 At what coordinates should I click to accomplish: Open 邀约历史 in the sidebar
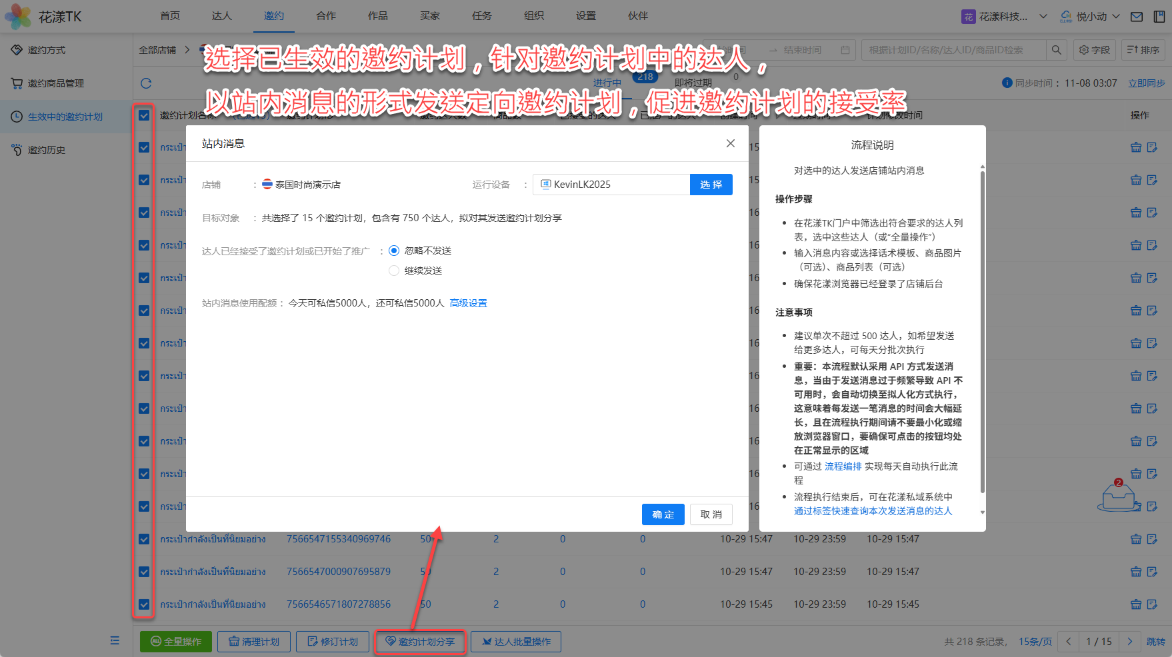[x=47, y=150]
